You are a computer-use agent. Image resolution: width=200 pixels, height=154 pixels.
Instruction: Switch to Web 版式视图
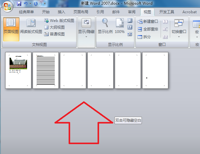coord(59,20)
